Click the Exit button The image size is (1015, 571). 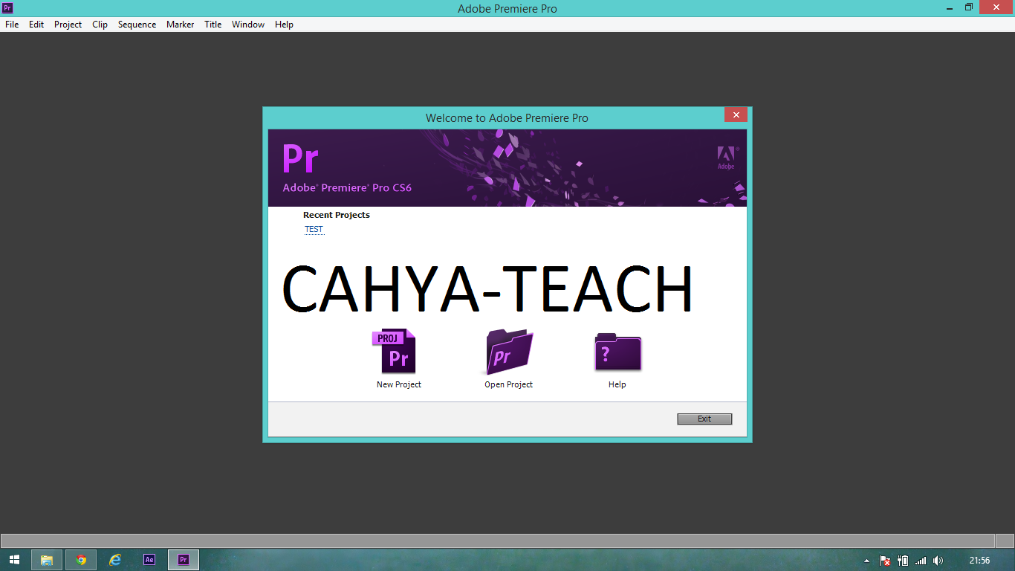point(704,419)
